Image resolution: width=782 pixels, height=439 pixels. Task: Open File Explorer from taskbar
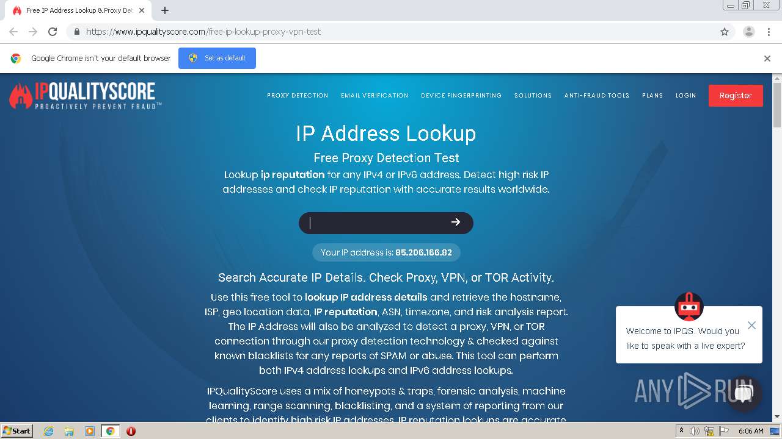pos(69,431)
